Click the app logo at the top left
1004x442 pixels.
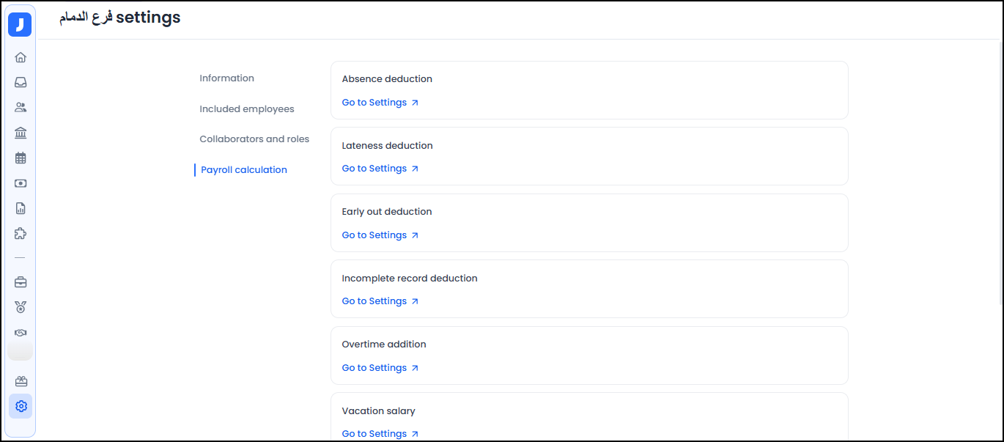pos(20,23)
